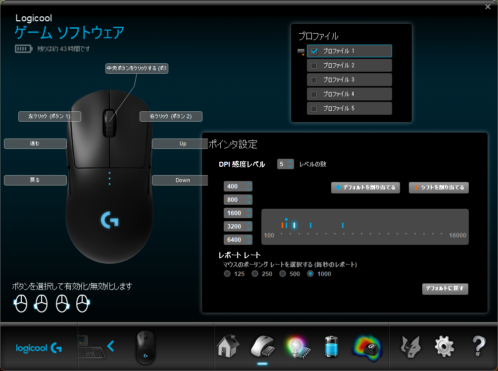Select プロファイル 1 row
The width and height of the screenshot is (498, 371).
tap(349, 51)
